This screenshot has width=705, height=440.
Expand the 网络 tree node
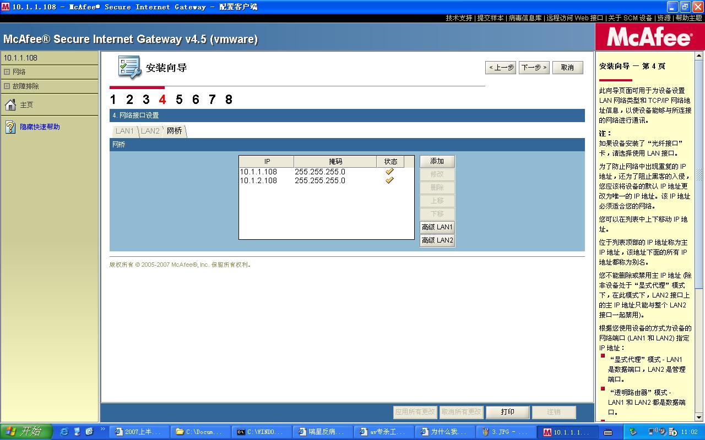tap(7, 72)
